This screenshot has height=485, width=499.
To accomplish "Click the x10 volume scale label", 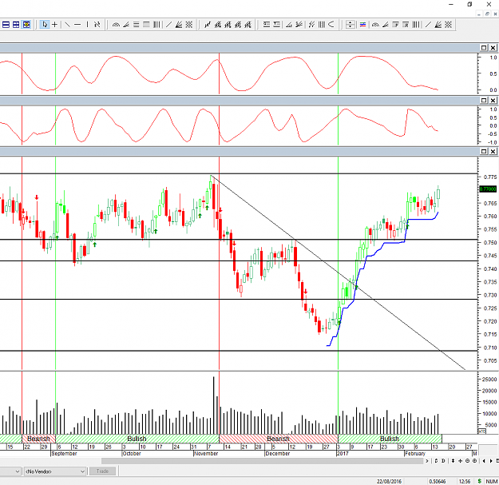I will [x=482, y=431].
